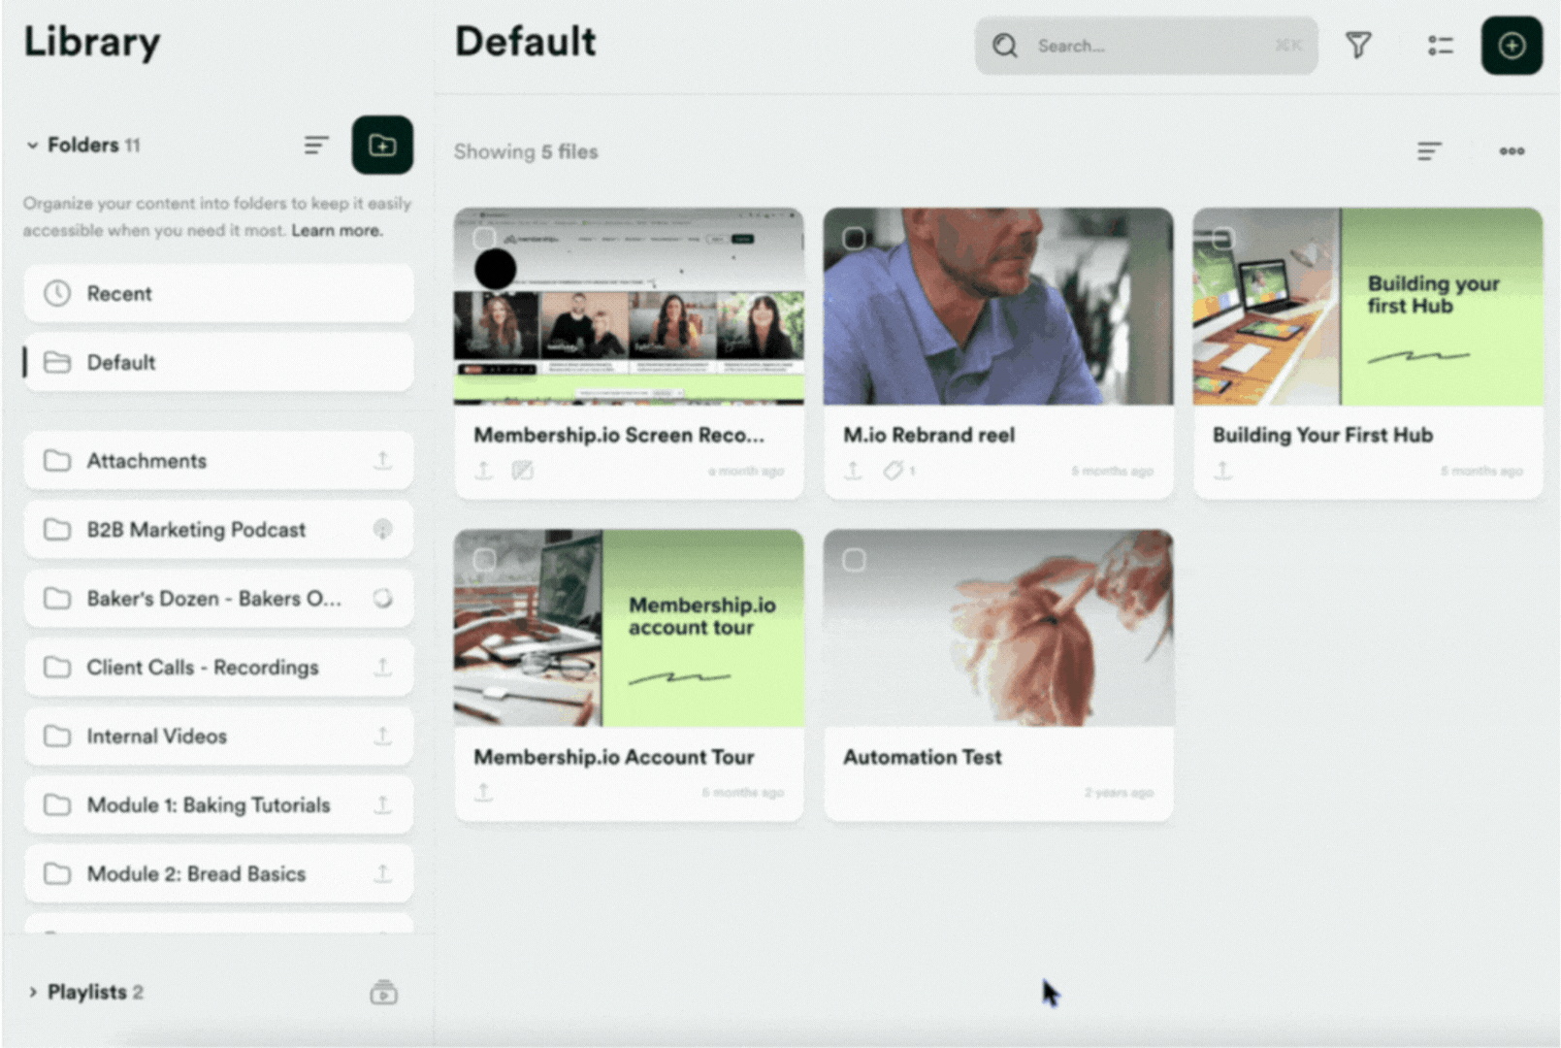
Task: Click the search magnifier icon
Action: pos(1005,46)
